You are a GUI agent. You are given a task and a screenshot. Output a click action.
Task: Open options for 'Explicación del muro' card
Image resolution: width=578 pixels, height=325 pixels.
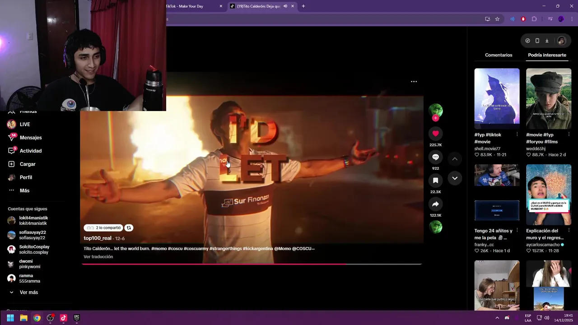point(569,230)
